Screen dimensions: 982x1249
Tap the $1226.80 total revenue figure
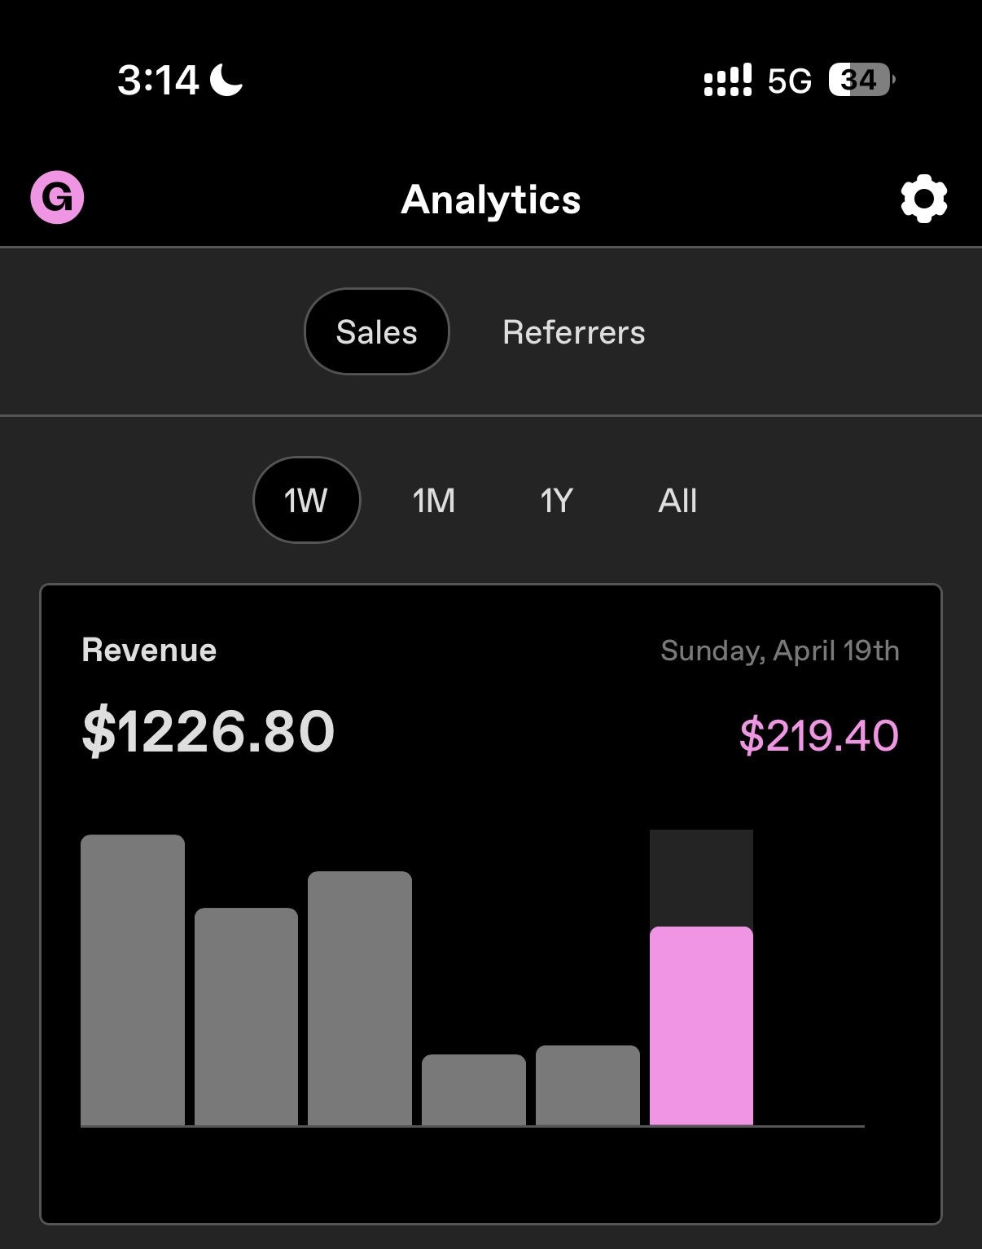[x=208, y=731]
